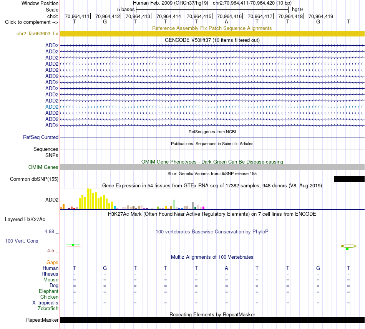Open Multiz Alignments of 100 Vertebrates title
The image size is (365, 329).
pos(212,257)
